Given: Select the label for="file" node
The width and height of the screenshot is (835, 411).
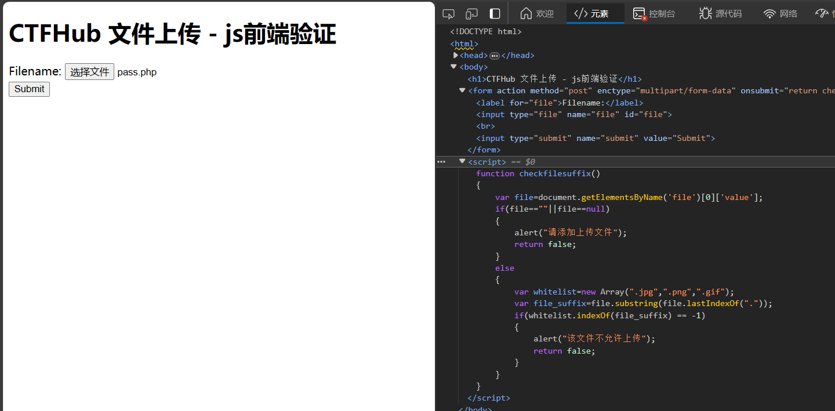Looking at the screenshot, I should pos(560,103).
